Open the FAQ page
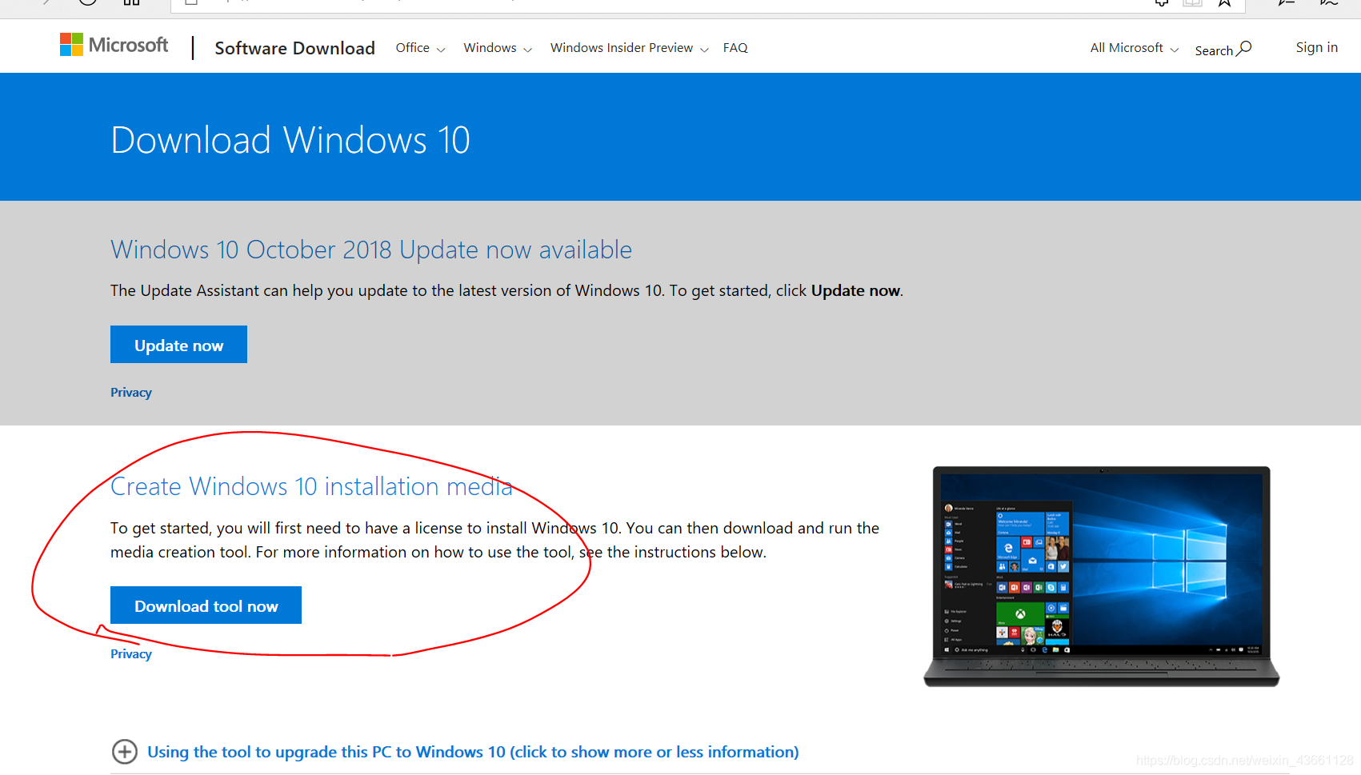1361x775 pixels. 735,48
